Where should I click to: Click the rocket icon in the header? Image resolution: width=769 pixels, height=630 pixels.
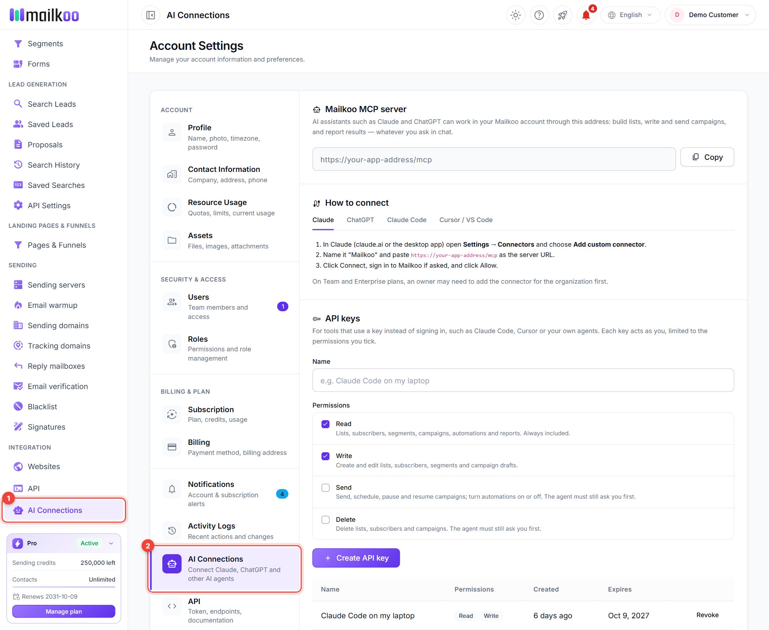point(563,15)
